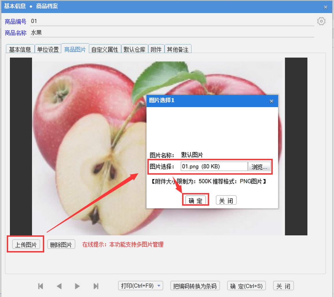Click the 把编码转换为条码 button
334x297 pixels.
195,286
